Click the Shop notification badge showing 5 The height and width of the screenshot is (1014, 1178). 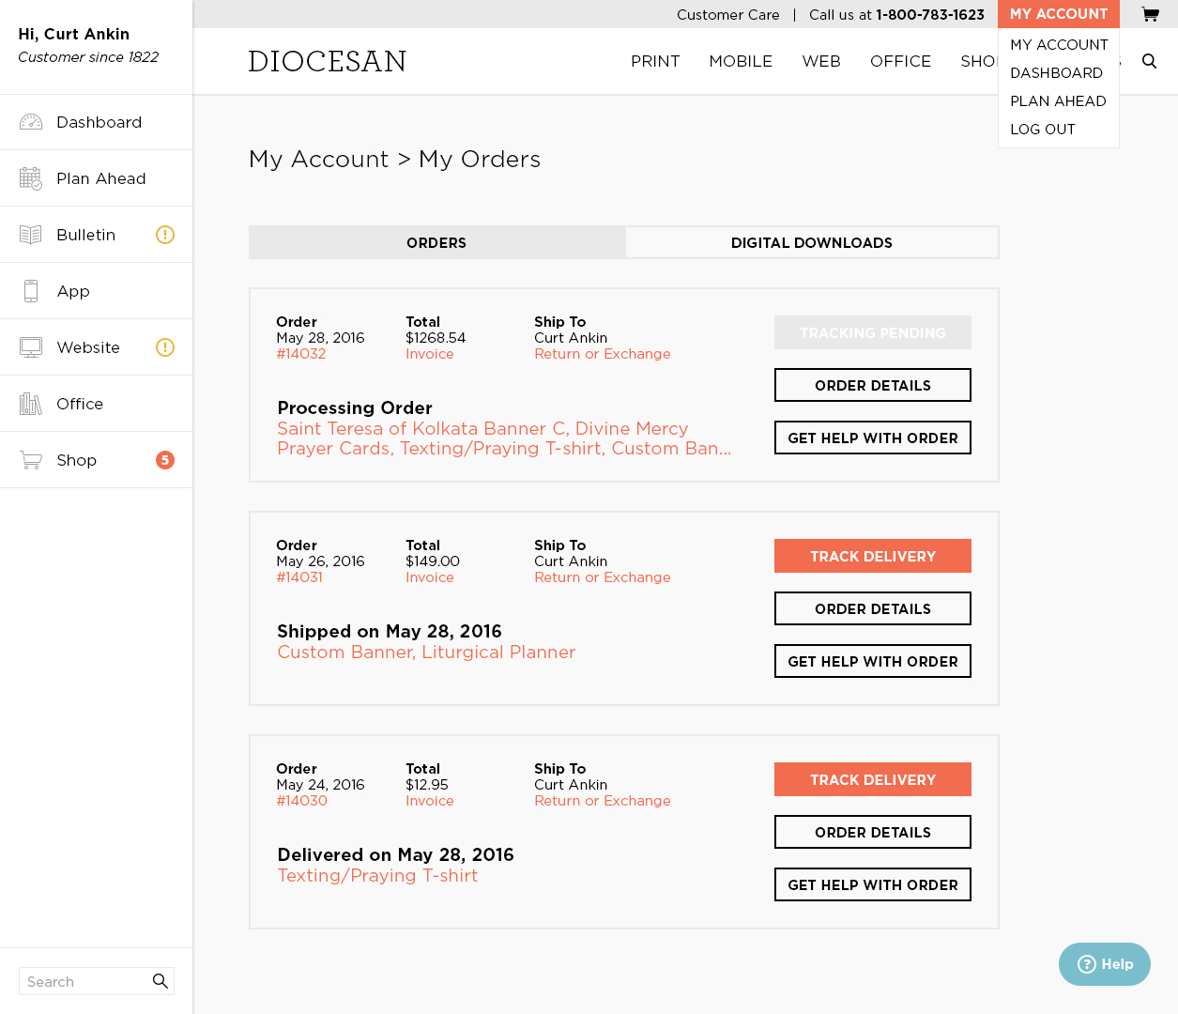pos(165,460)
